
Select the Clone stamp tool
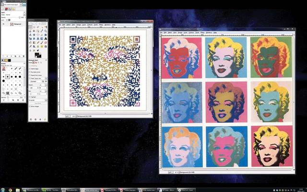(38, 47)
